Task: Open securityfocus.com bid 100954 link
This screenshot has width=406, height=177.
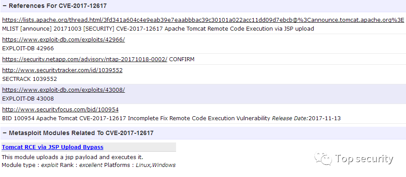Action: [x=60, y=110]
